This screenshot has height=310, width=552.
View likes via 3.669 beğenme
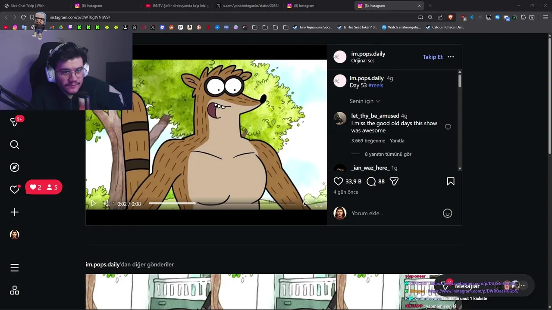pyautogui.click(x=368, y=141)
